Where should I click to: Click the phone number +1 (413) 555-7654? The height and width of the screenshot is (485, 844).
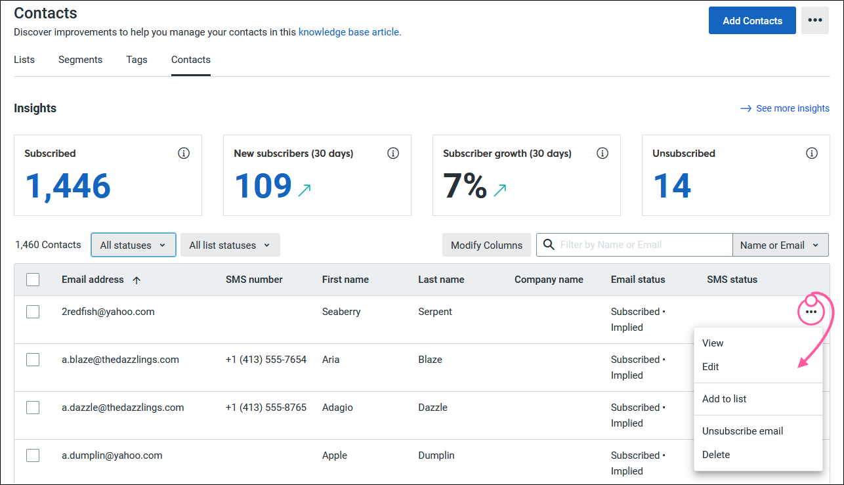[266, 360]
